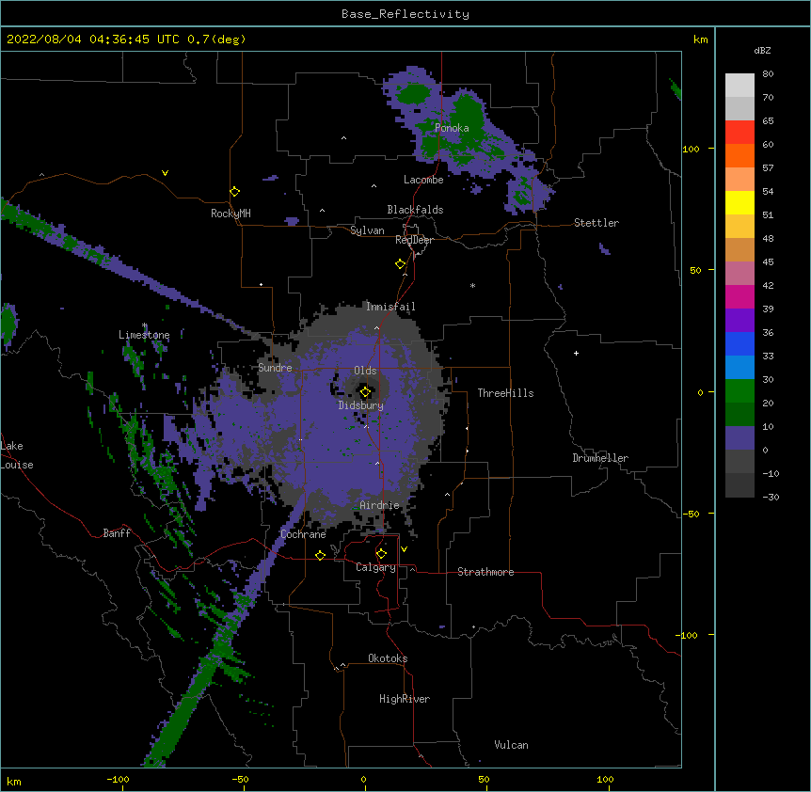
Task: Click the Lake Louise label
Action: [x=16, y=455]
